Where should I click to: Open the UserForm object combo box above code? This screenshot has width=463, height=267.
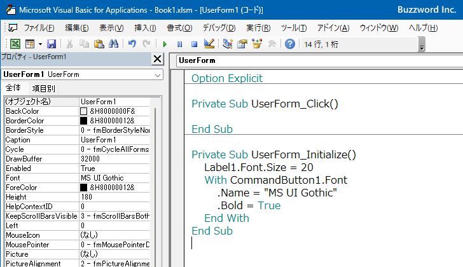[x=319, y=61]
